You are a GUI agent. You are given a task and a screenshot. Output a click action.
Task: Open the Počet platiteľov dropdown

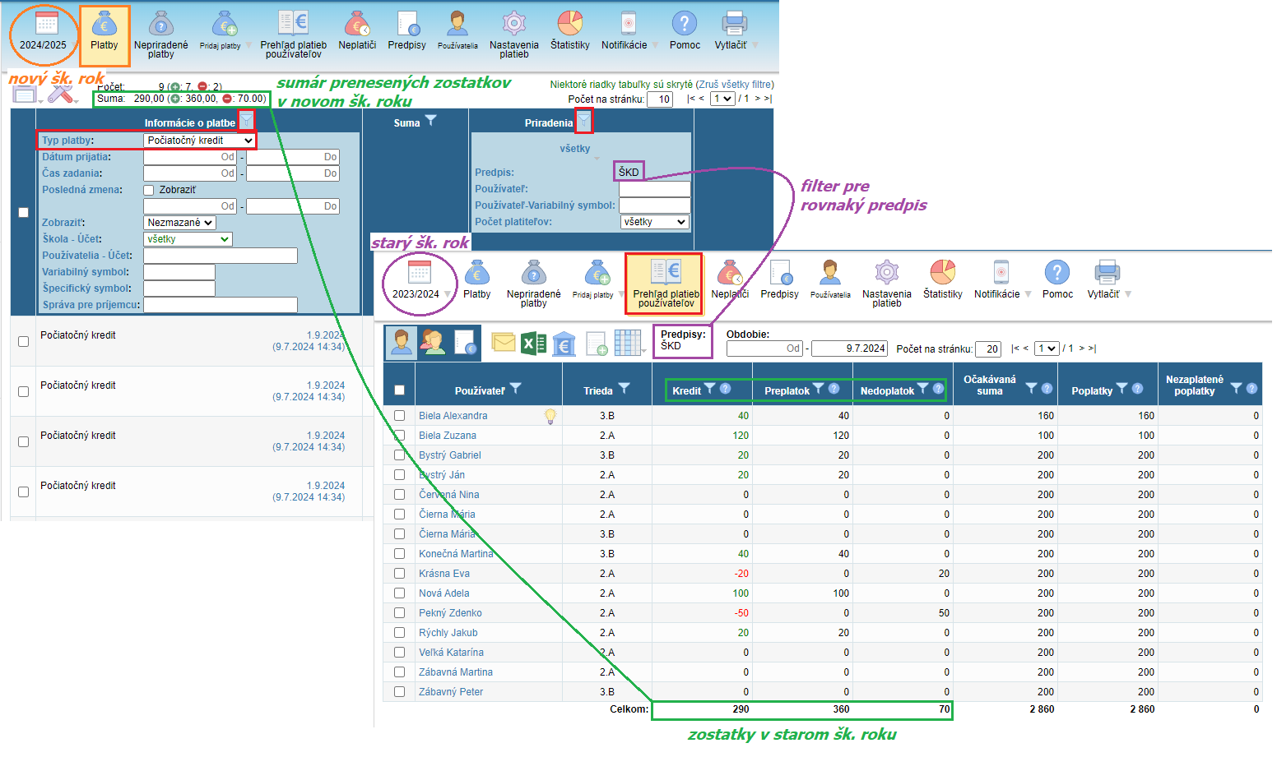click(x=654, y=222)
